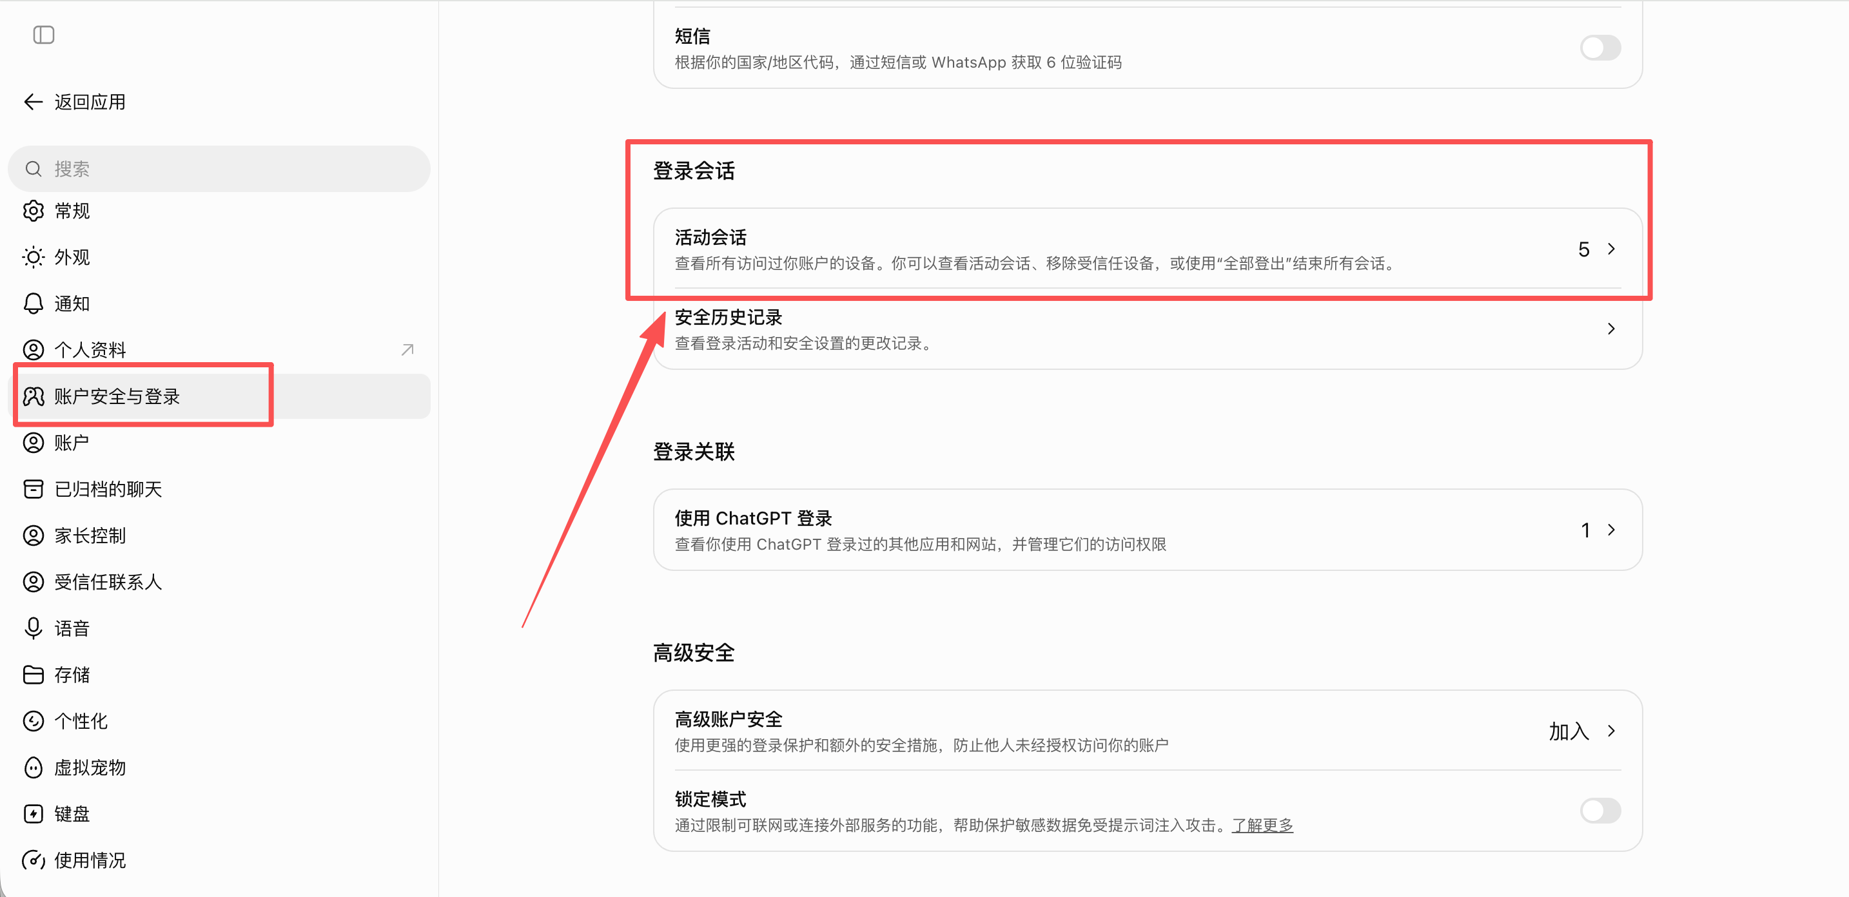Open the 存储 folder icon

click(33, 675)
